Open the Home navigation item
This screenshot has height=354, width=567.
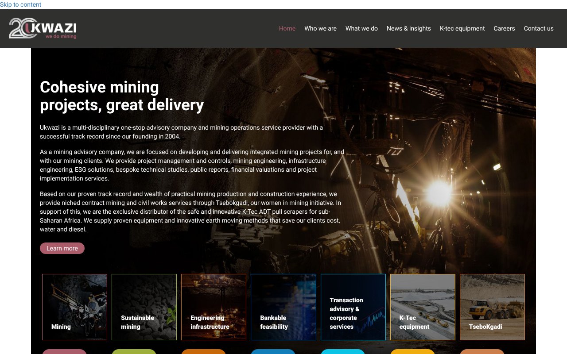[x=287, y=28]
